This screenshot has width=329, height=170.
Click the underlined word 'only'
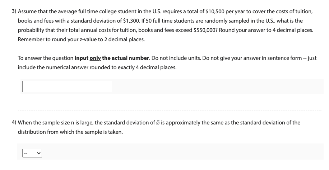(x=95, y=58)
